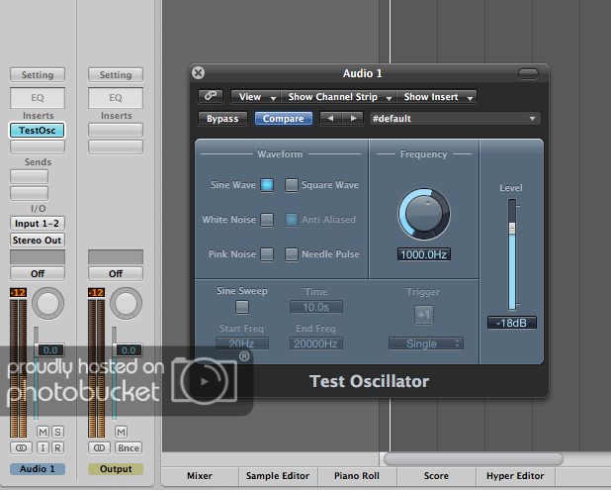Click the 1000.0Hz frequency field
This screenshot has height=490, width=611.
tap(423, 254)
